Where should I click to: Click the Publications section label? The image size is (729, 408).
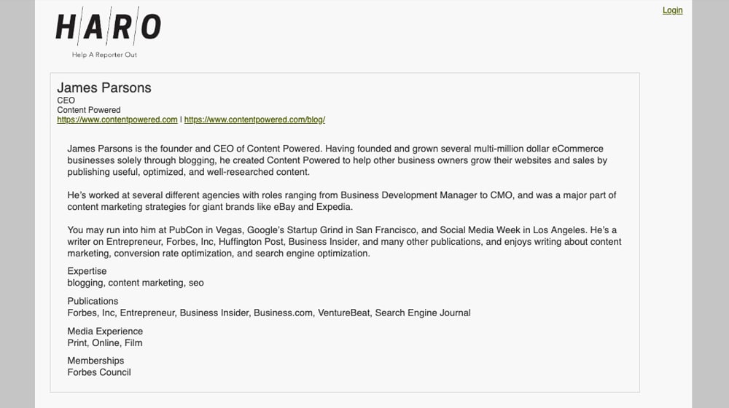[x=93, y=301]
